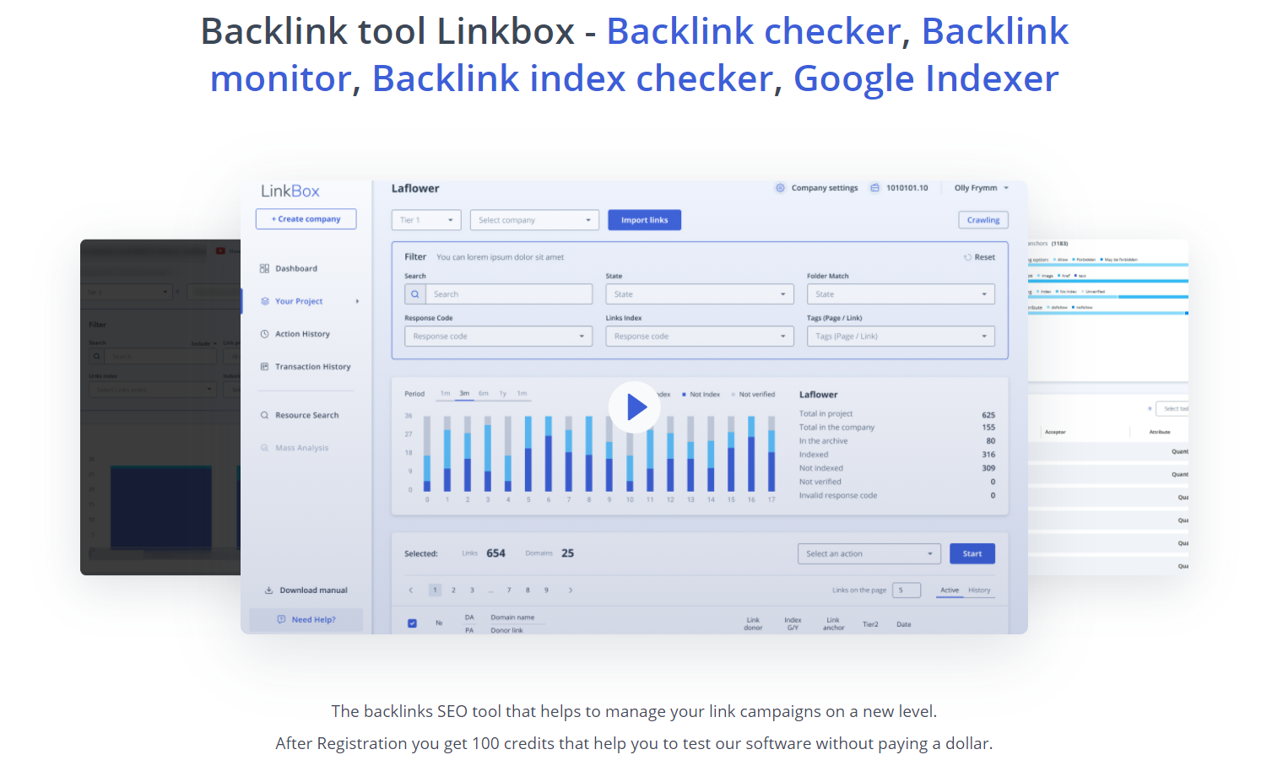The image size is (1283, 771).
Task: Toggle the Not verified legend item
Action: [754, 393]
